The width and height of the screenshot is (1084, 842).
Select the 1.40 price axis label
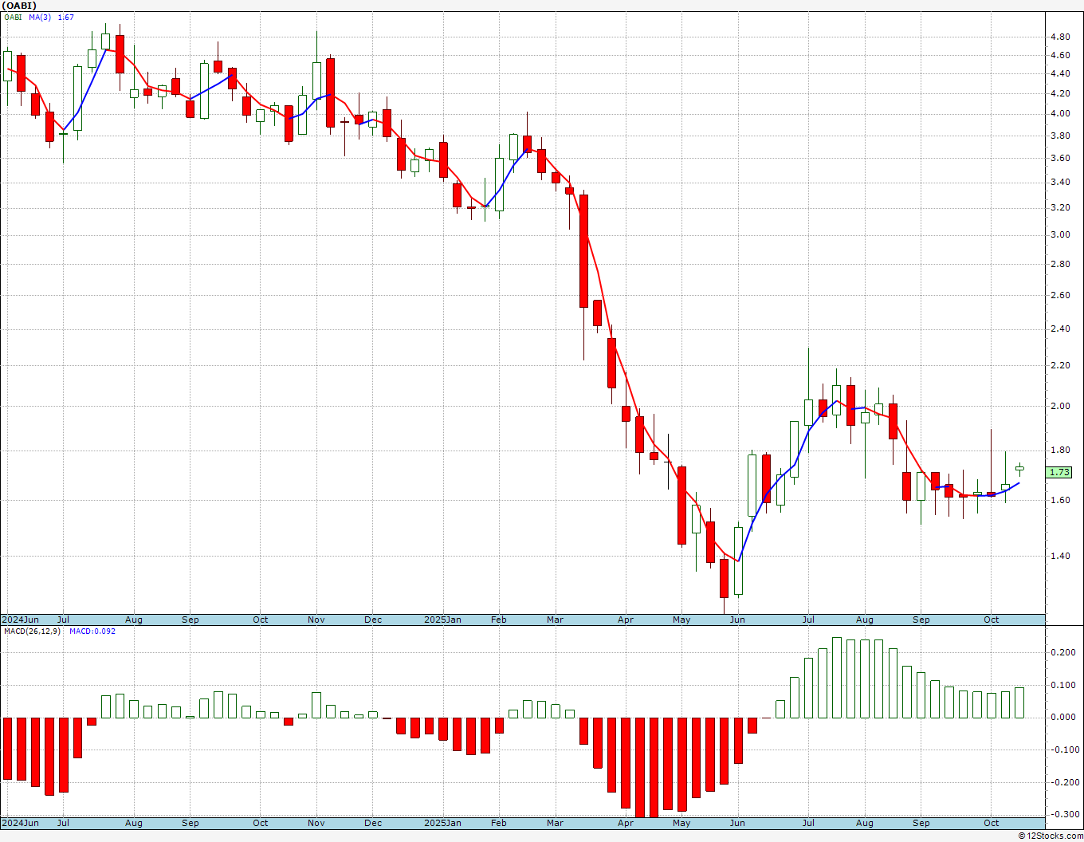(x=1060, y=556)
